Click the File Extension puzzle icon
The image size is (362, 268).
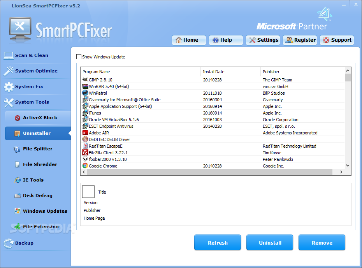[x=18, y=226]
